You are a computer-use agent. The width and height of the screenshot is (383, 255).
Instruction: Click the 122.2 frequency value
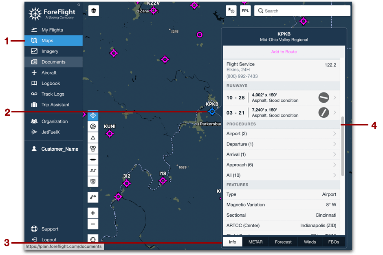pos(330,65)
